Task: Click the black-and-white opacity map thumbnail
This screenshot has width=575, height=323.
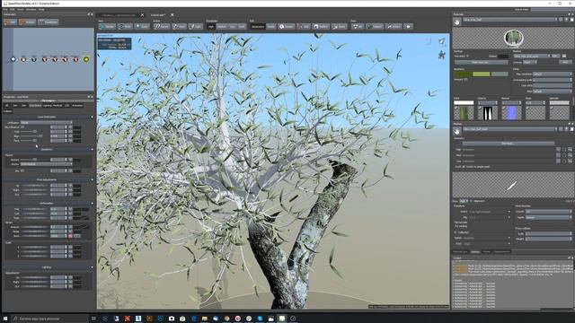Action: pos(487,113)
